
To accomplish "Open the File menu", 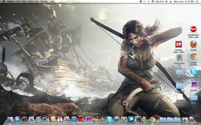I will [18, 1].
